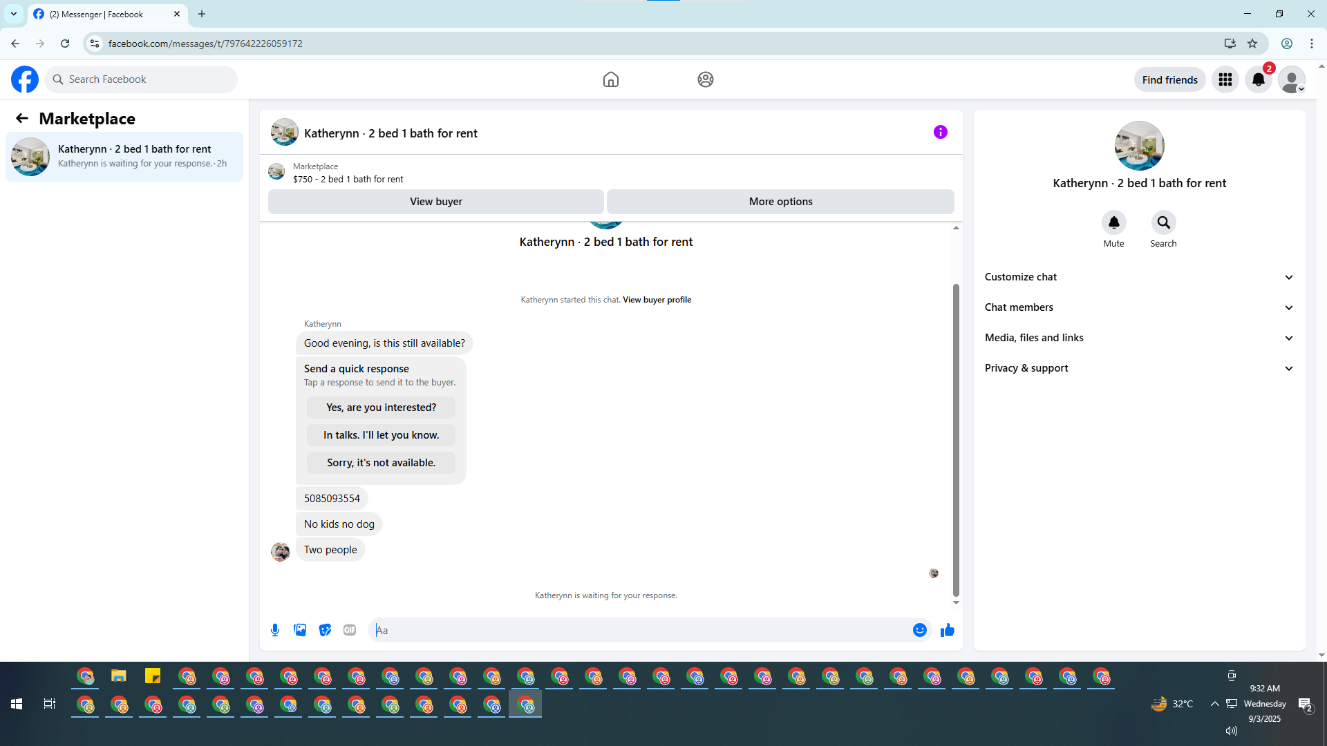Viewport: 1327px width, 746px height.
Task: Open the Groups icon in top navigation
Action: pyautogui.click(x=706, y=79)
